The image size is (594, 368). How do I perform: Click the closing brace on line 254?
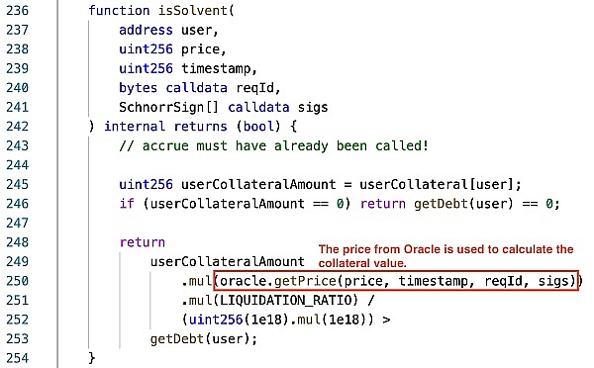pyautogui.click(x=91, y=358)
